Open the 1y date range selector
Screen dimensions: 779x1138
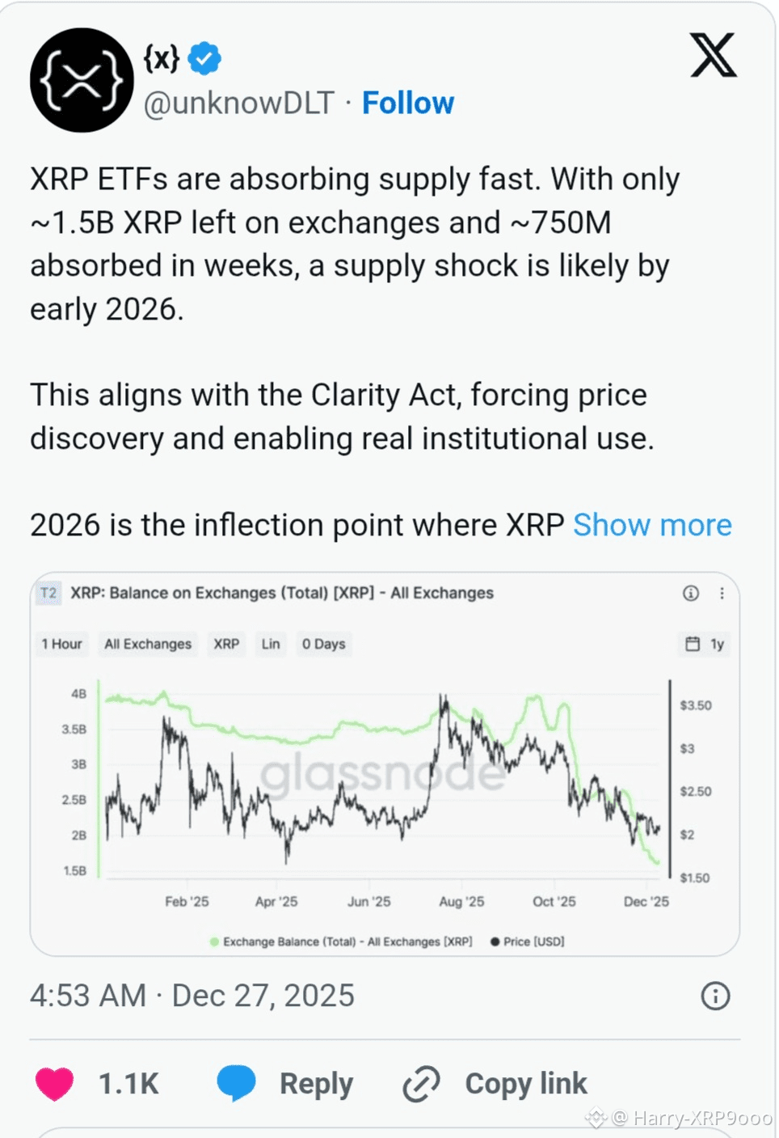point(705,644)
